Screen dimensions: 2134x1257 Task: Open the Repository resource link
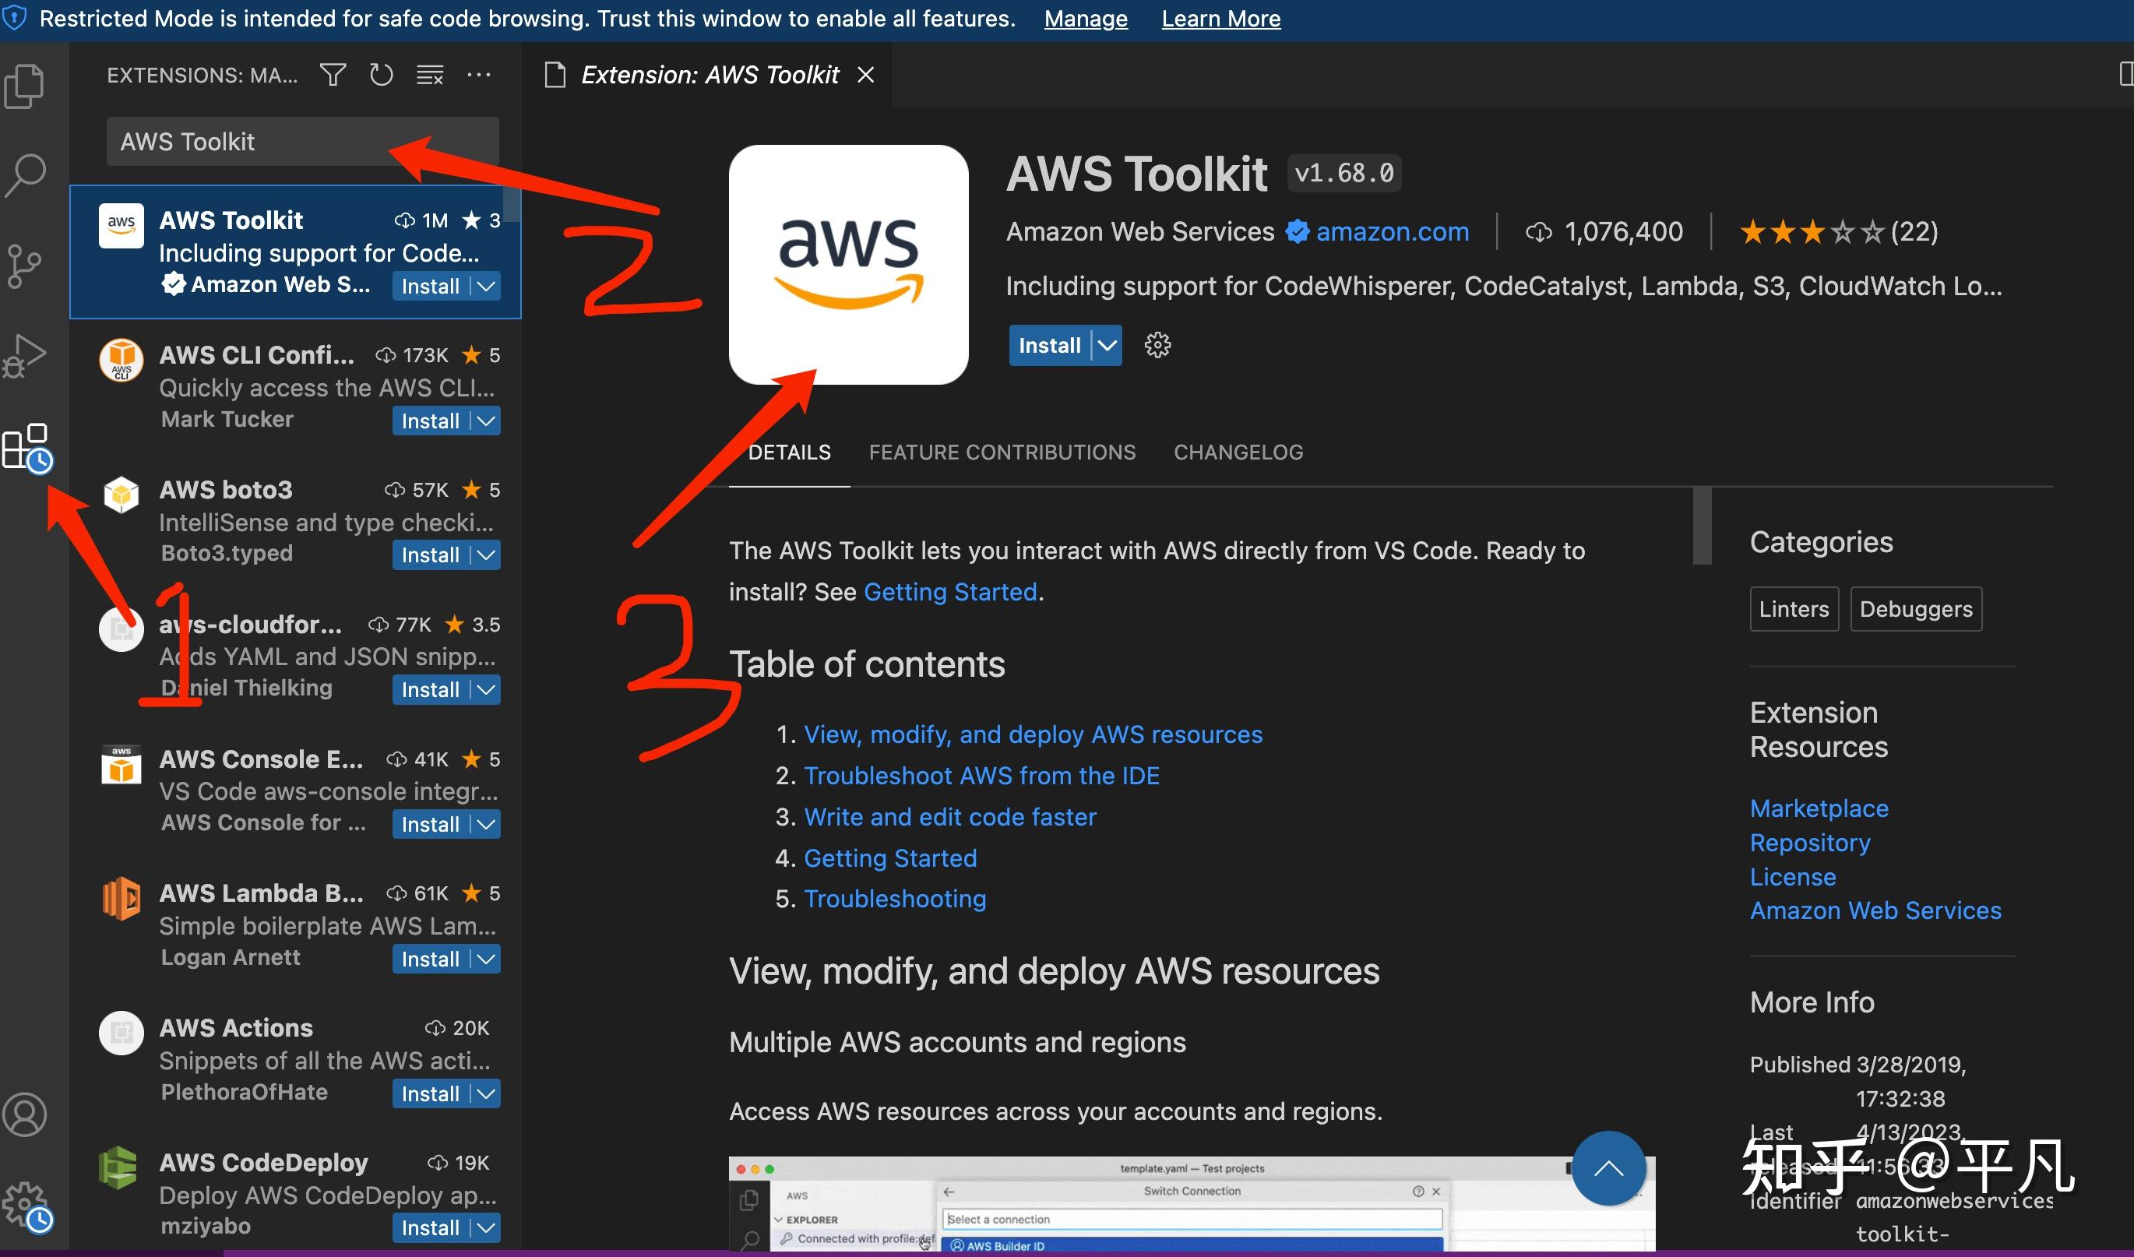click(1810, 843)
